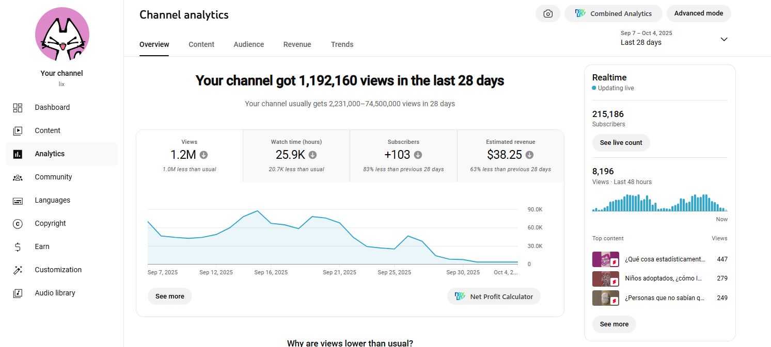Viewport: 771px width, 347px height.
Task: Open Community via its people icon
Action: pos(18,177)
